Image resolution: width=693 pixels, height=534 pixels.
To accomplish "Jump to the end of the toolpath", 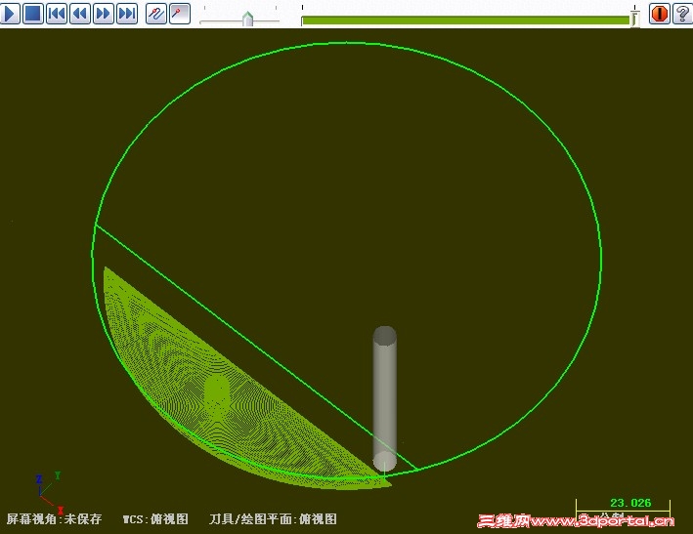I will (x=127, y=14).
